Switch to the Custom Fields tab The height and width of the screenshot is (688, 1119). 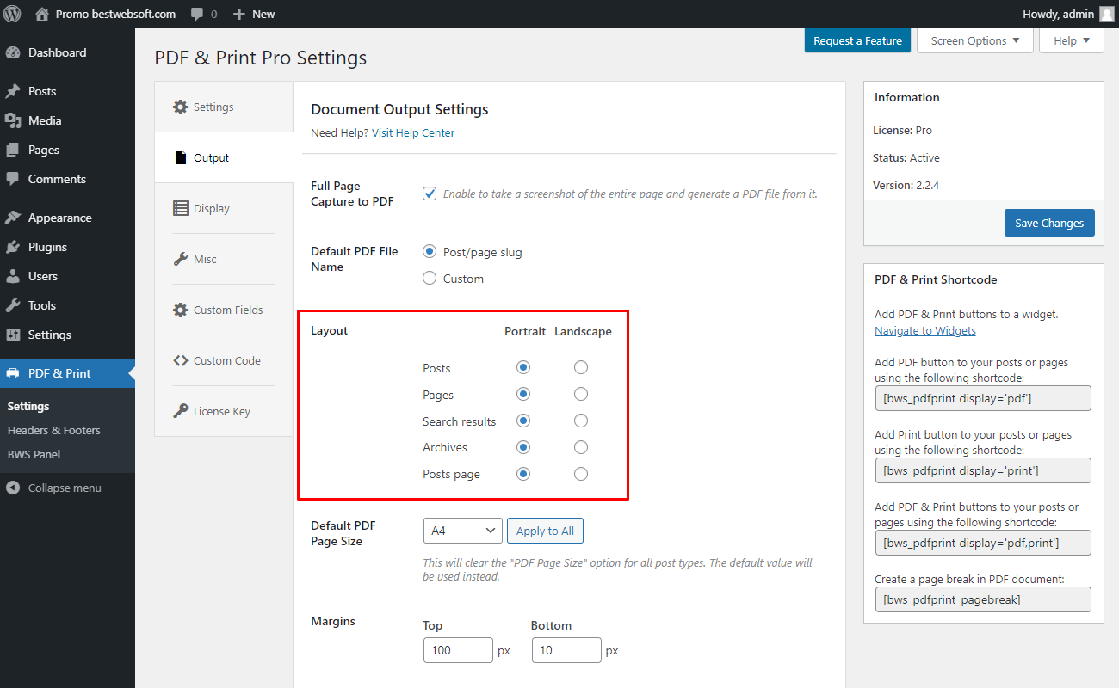pos(224,310)
